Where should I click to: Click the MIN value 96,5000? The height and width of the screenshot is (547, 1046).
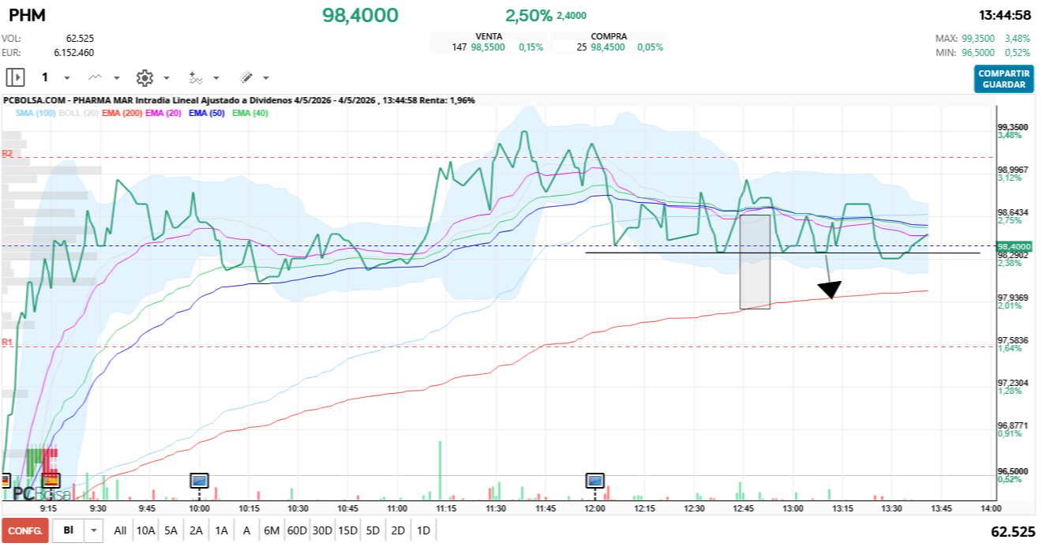pos(980,53)
